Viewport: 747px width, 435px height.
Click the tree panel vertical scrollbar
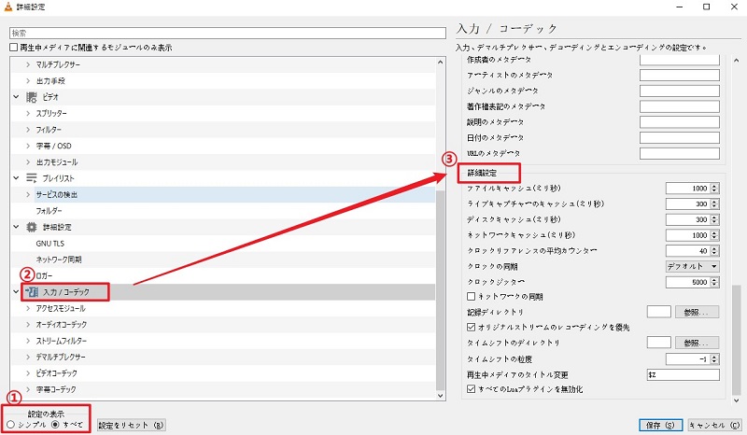tap(440, 290)
